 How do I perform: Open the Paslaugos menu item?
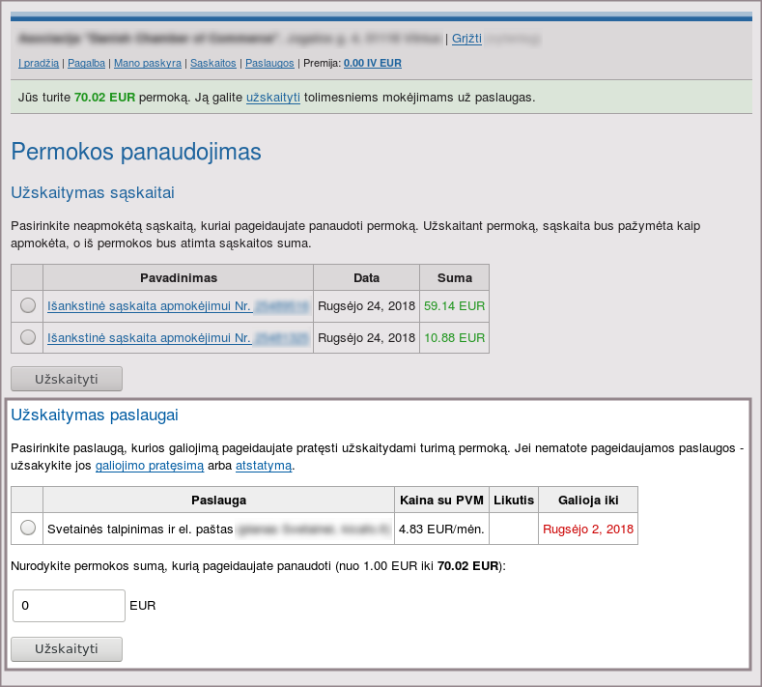(x=269, y=63)
